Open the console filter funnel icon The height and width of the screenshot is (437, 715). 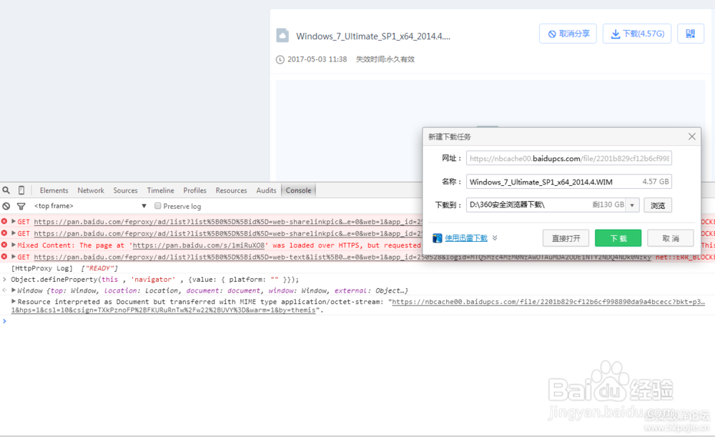[x=21, y=206]
